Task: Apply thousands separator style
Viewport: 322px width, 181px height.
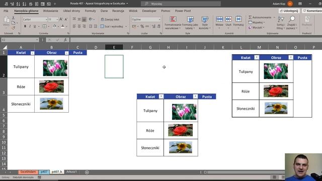Action: point(147,26)
